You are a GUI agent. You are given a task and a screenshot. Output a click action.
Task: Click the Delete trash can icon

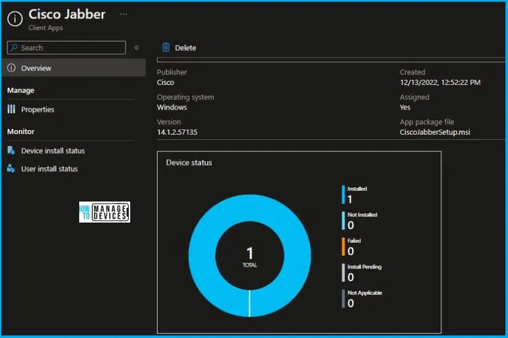166,47
